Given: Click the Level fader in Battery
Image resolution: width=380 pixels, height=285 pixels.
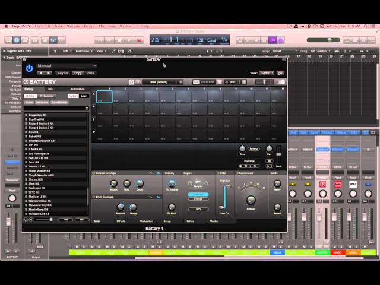Looking at the screenshot, I should [x=278, y=154].
